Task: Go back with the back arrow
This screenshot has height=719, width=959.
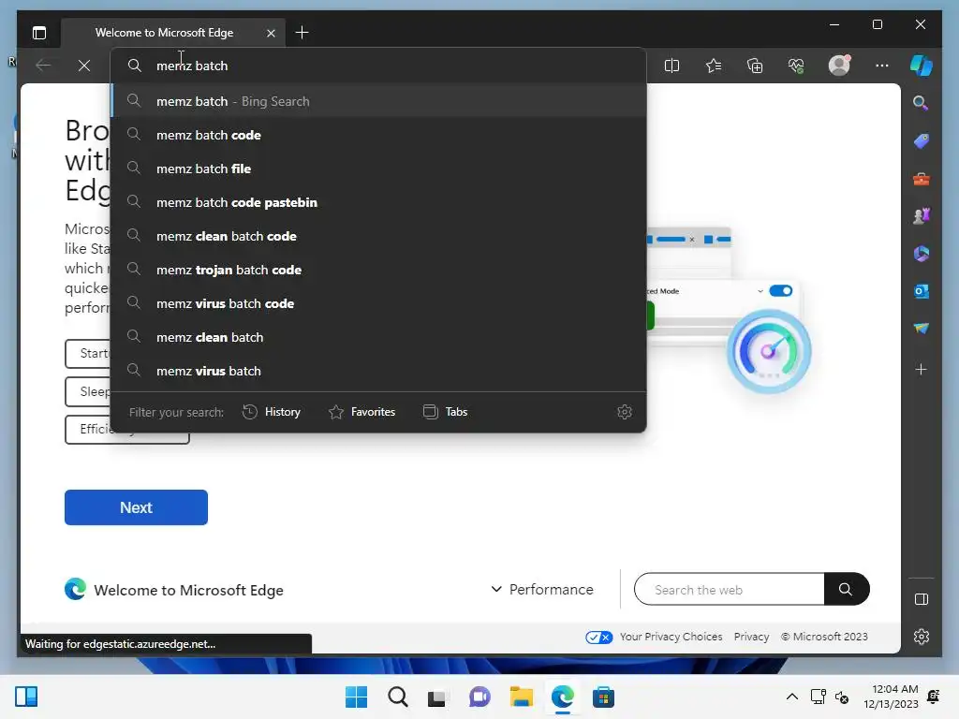Action: pyautogui.click(x=43, y=66)
